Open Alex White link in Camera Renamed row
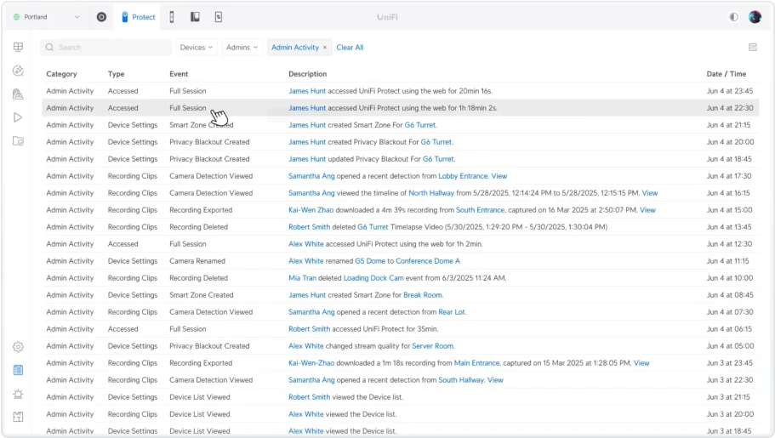This screenshot has width=775, height=438. pos(306,261)
